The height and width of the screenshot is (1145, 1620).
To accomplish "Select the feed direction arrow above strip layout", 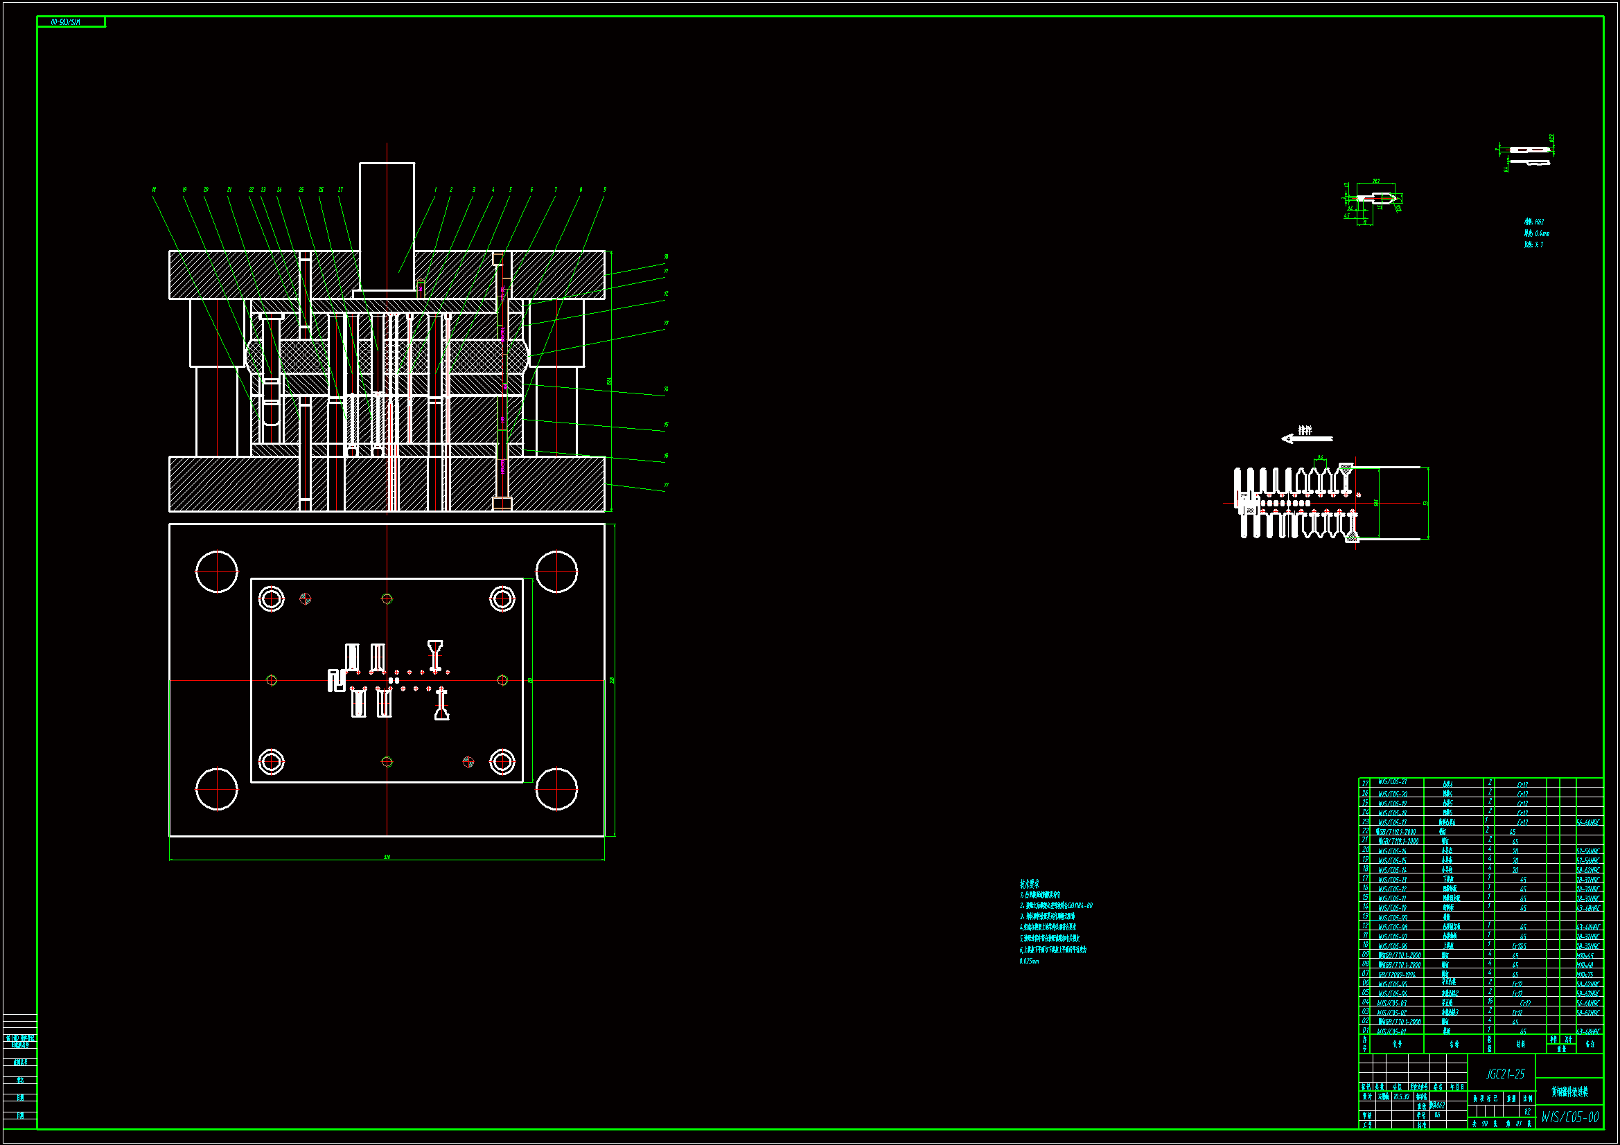I will (1306, 438).
